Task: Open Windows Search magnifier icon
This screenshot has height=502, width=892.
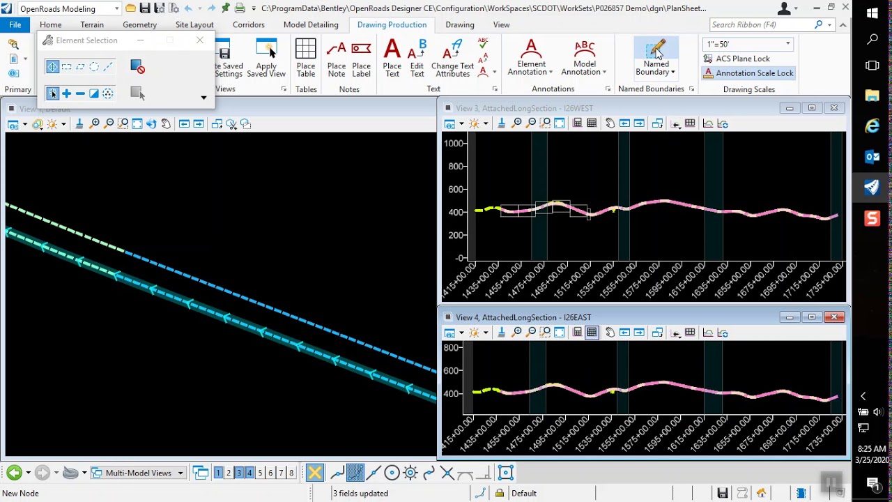Action: tap(872, 40)
